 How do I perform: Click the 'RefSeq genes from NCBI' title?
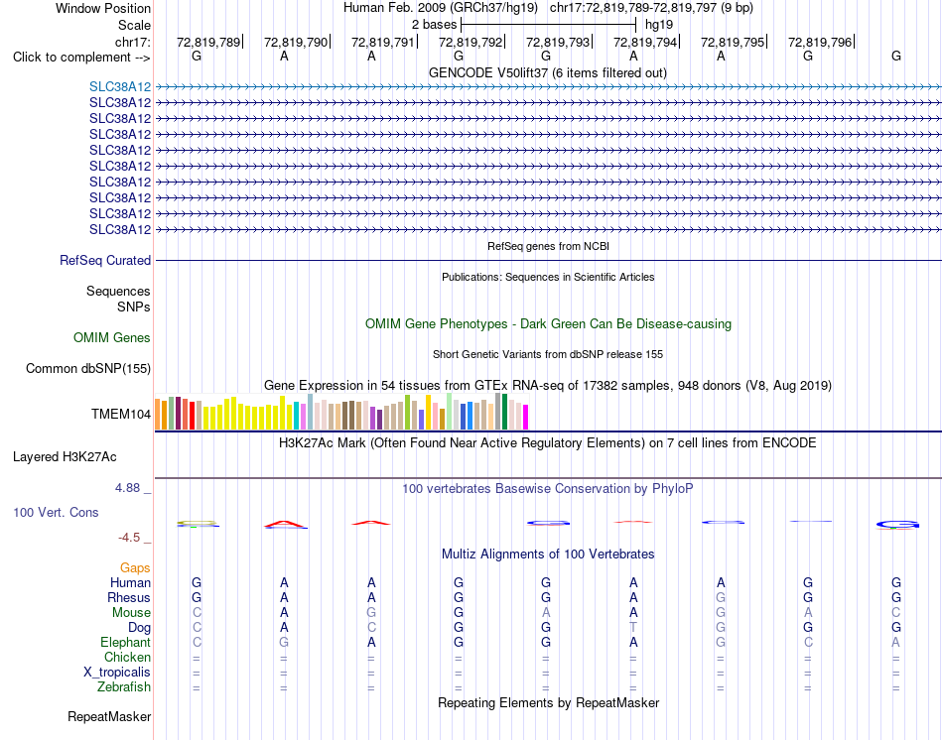pyautogui.click(x=548, y=246)
